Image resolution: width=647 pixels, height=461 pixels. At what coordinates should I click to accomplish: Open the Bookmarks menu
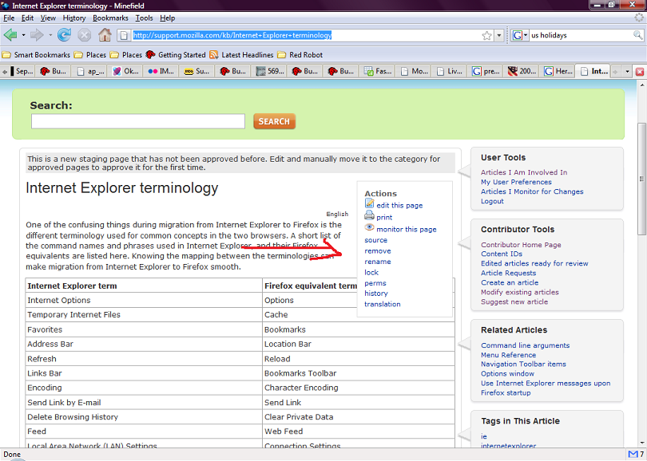pyautogui.click(x=109, y=18)
